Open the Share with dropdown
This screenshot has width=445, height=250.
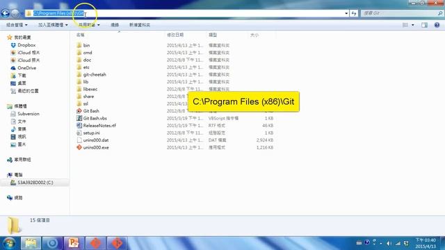[89, 25]
